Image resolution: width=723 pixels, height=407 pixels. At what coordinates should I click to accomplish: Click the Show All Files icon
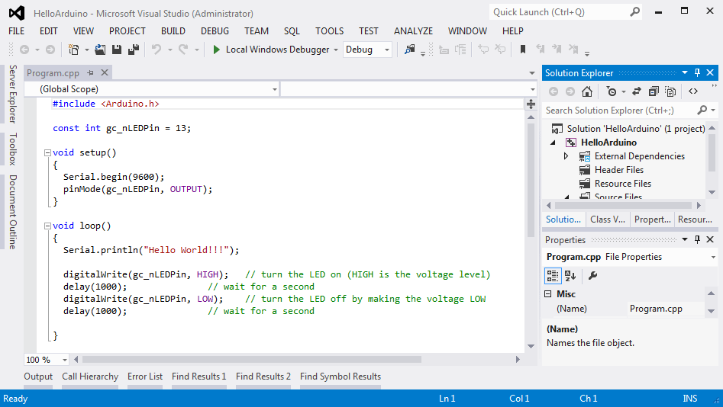point(670,91)
